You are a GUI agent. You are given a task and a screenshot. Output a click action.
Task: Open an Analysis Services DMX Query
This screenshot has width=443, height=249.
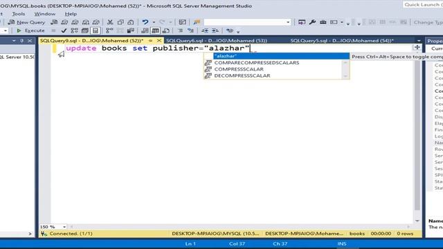[75, 22]
